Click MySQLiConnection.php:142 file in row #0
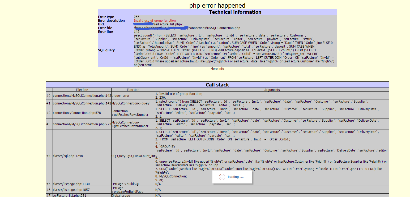 coord(82,96)
